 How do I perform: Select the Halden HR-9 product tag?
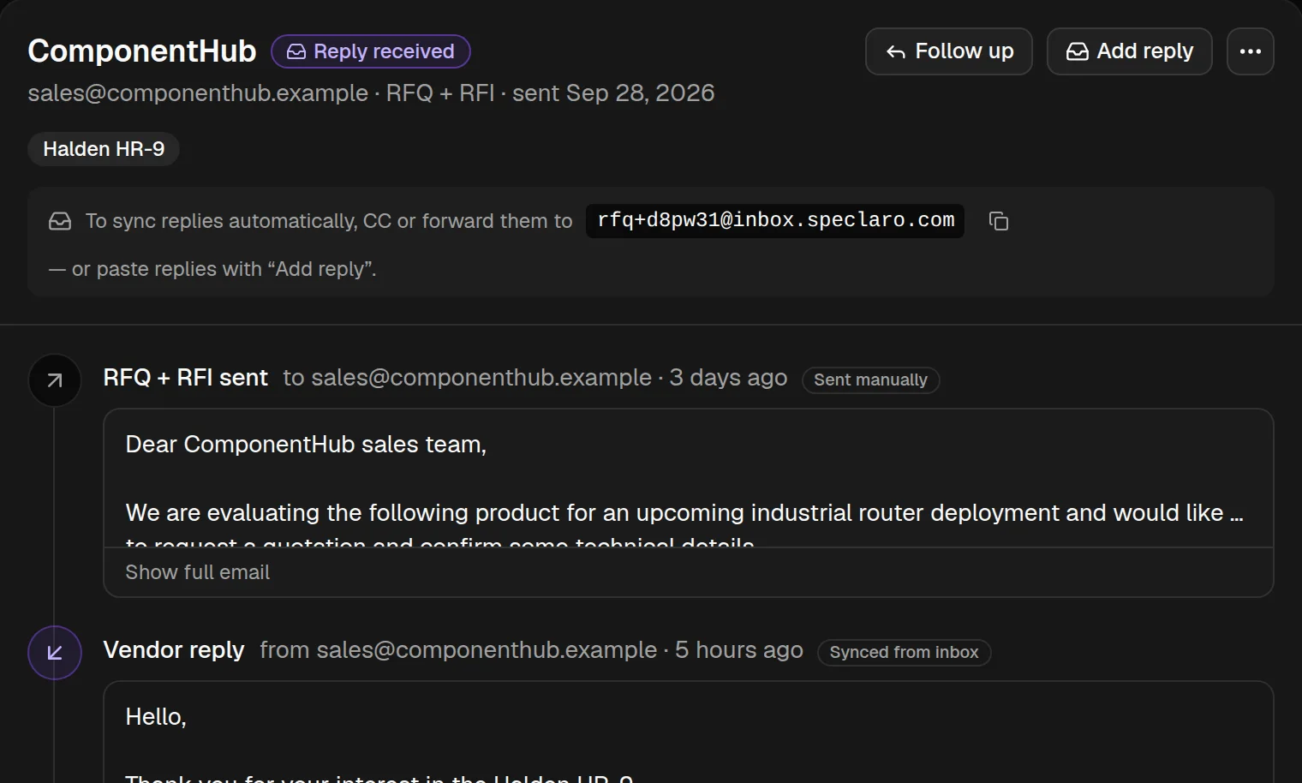(x=104, y=149)
